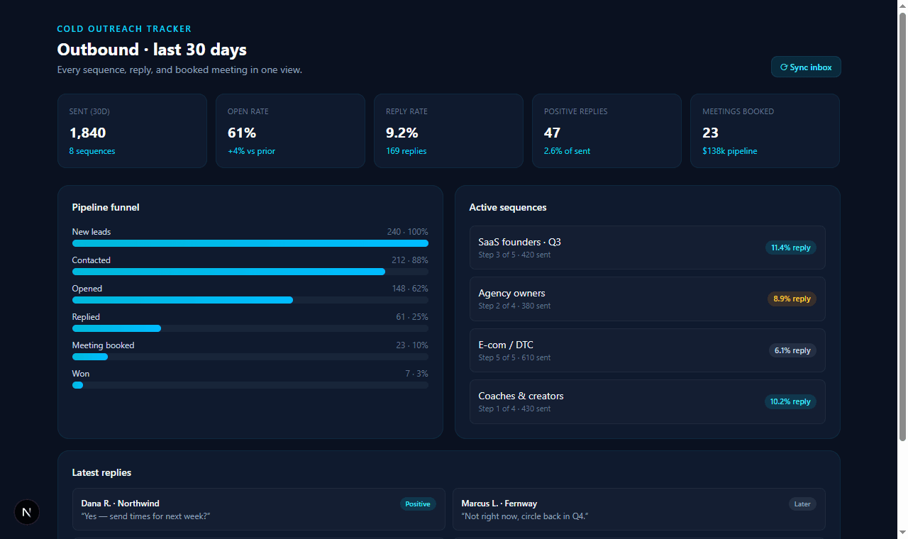This screenshot has height=539, width=908.
Task: Click the 169 replies text
Action: pyautogui.click(x=406, y=151)
